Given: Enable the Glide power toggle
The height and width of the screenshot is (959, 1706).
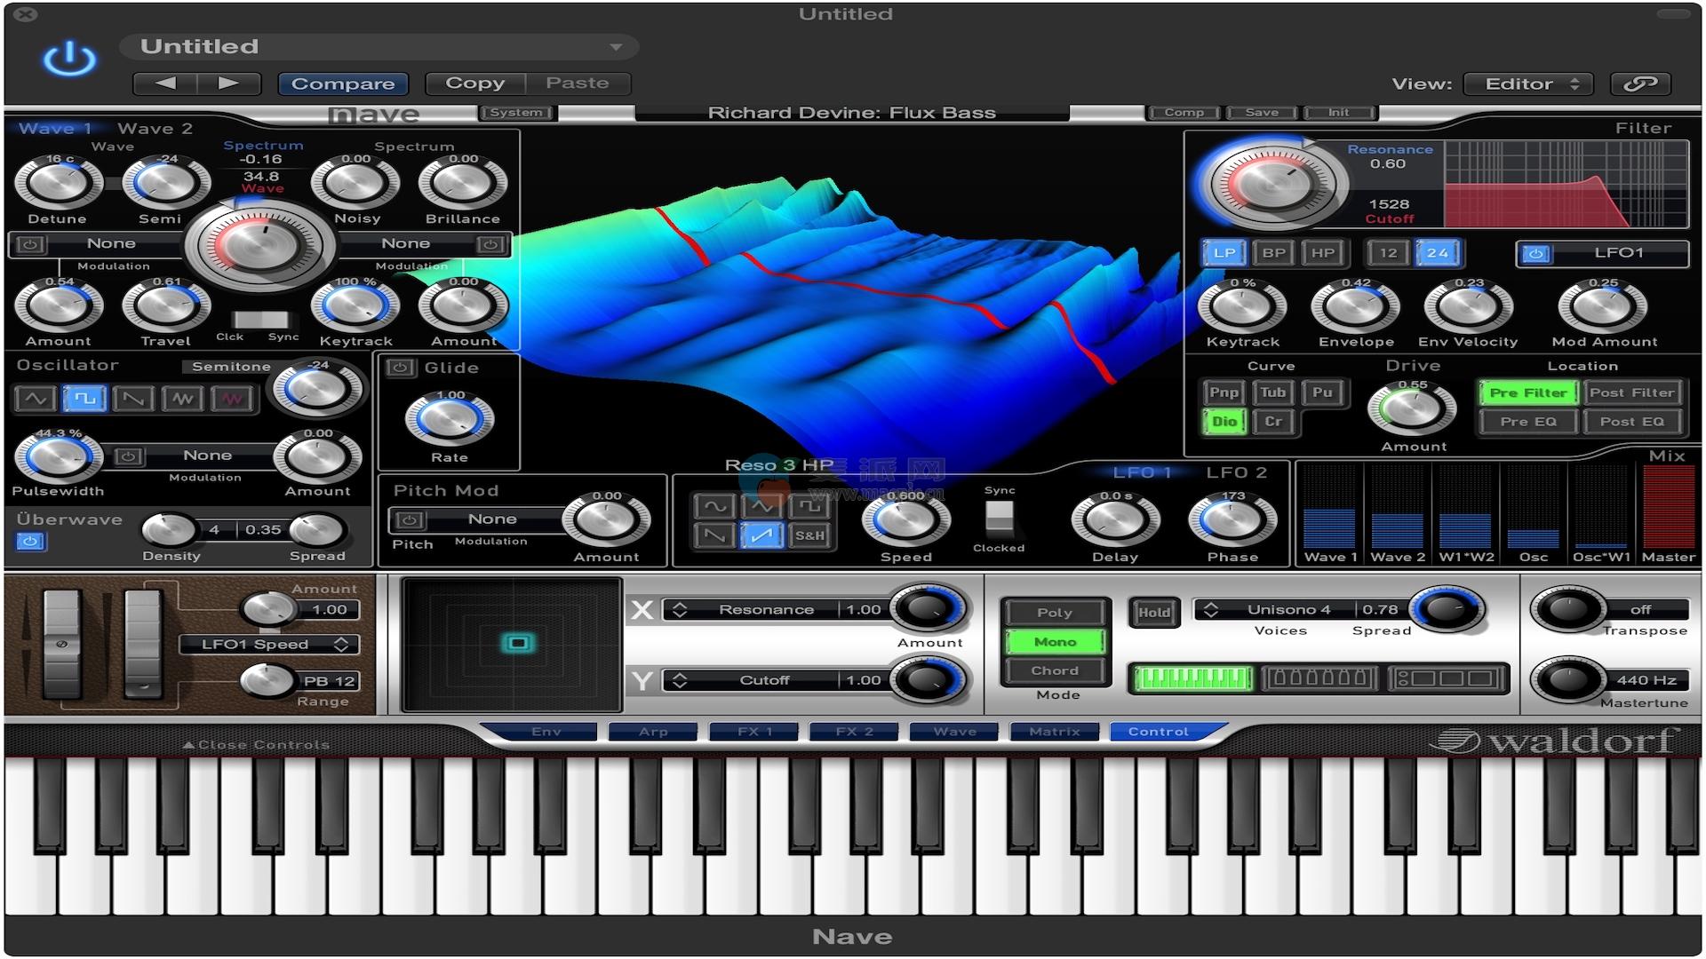Looking at the screenshot, I should [401, 368].
